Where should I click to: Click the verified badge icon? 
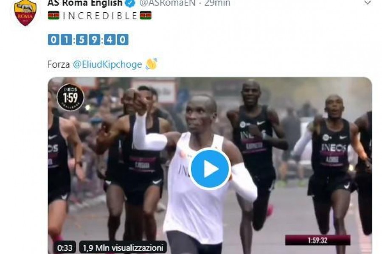coord(130,3)
